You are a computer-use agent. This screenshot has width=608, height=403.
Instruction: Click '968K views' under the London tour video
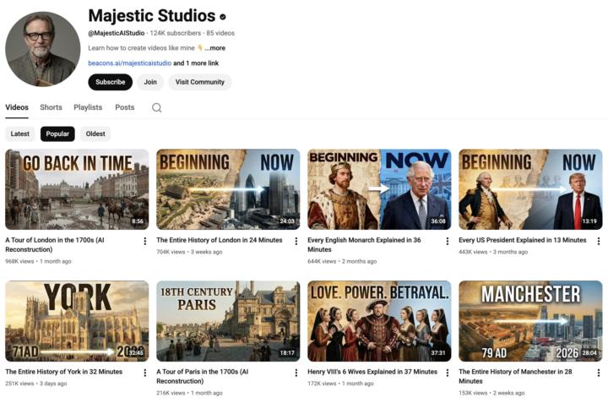pos(19,261)
